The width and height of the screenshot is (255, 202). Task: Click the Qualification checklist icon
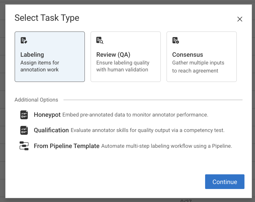[24, 130]
